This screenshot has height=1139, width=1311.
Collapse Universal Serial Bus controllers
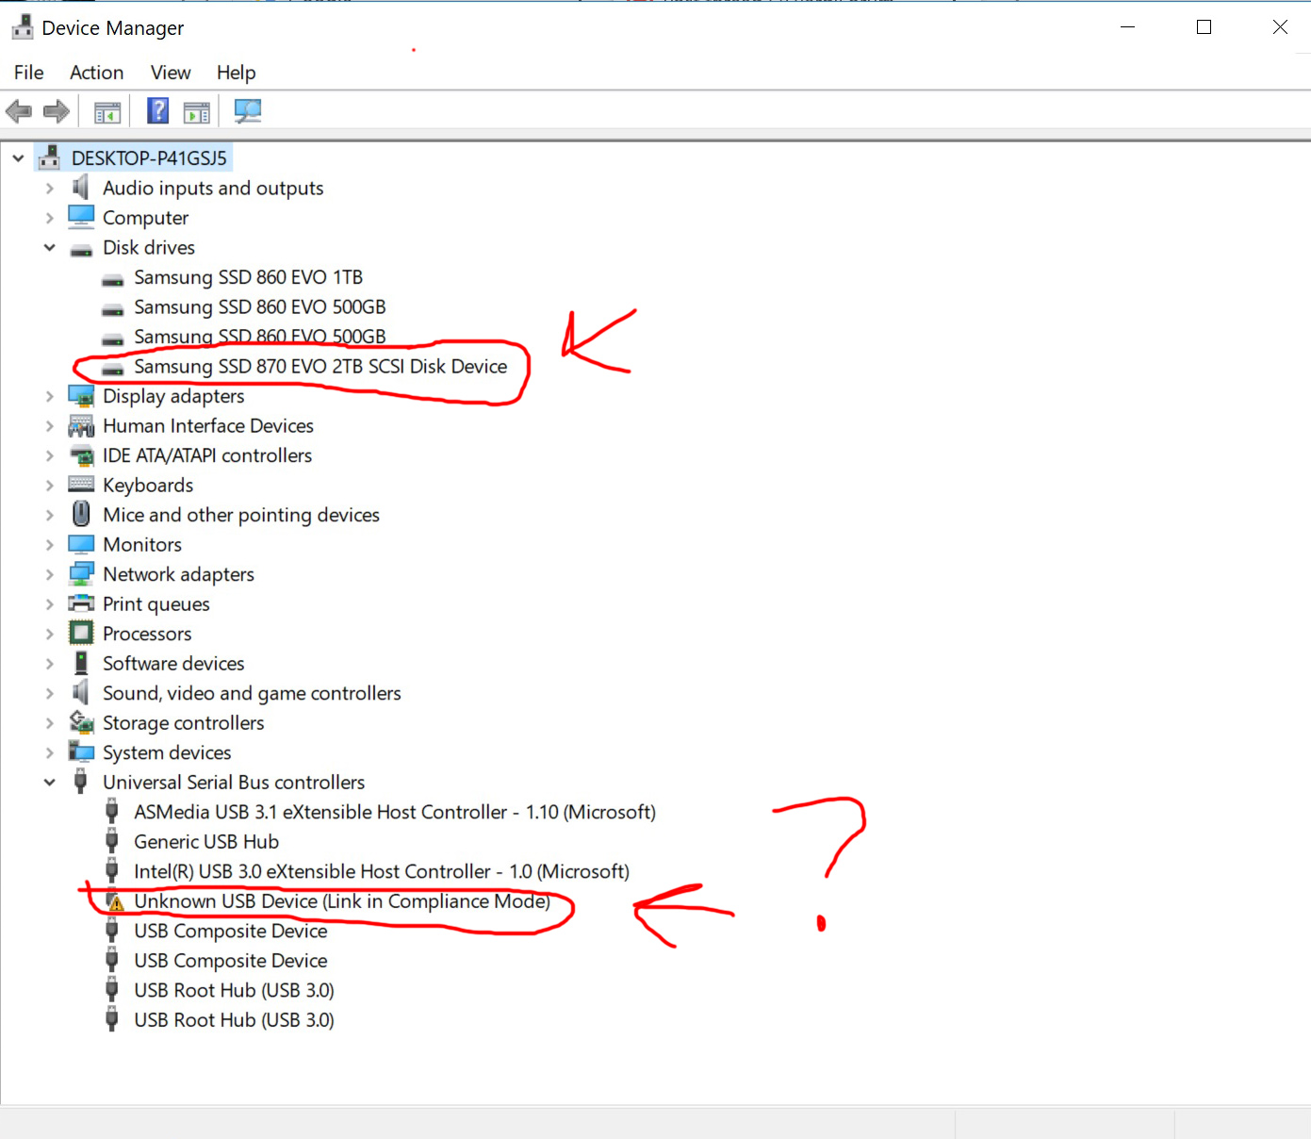[x=49, y=782]
